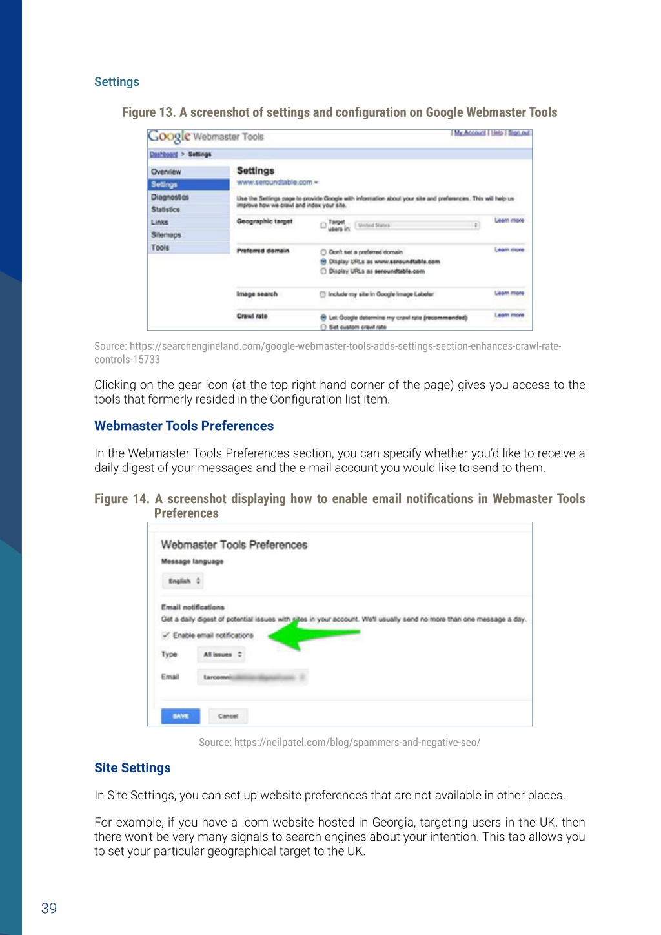This screenshot has height=935, width=661.
Task: Click the 'Email notifications' label
Action: point(193,608)
